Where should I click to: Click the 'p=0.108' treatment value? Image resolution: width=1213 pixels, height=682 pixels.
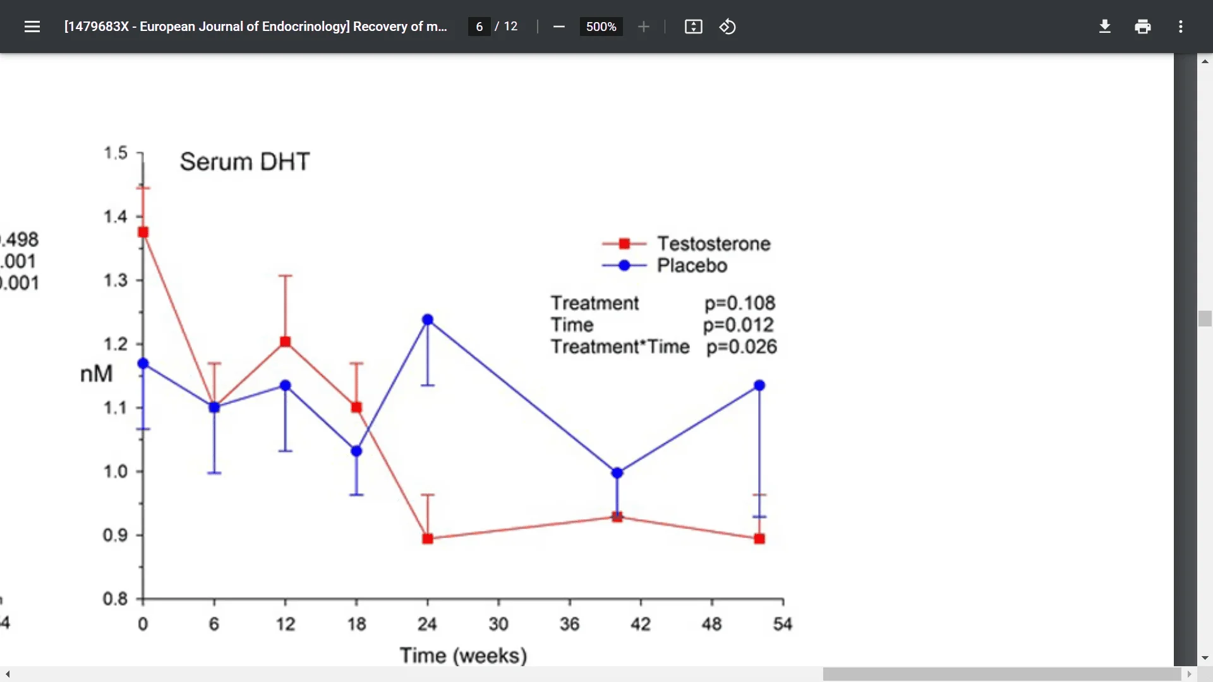(x=740, y=303)
